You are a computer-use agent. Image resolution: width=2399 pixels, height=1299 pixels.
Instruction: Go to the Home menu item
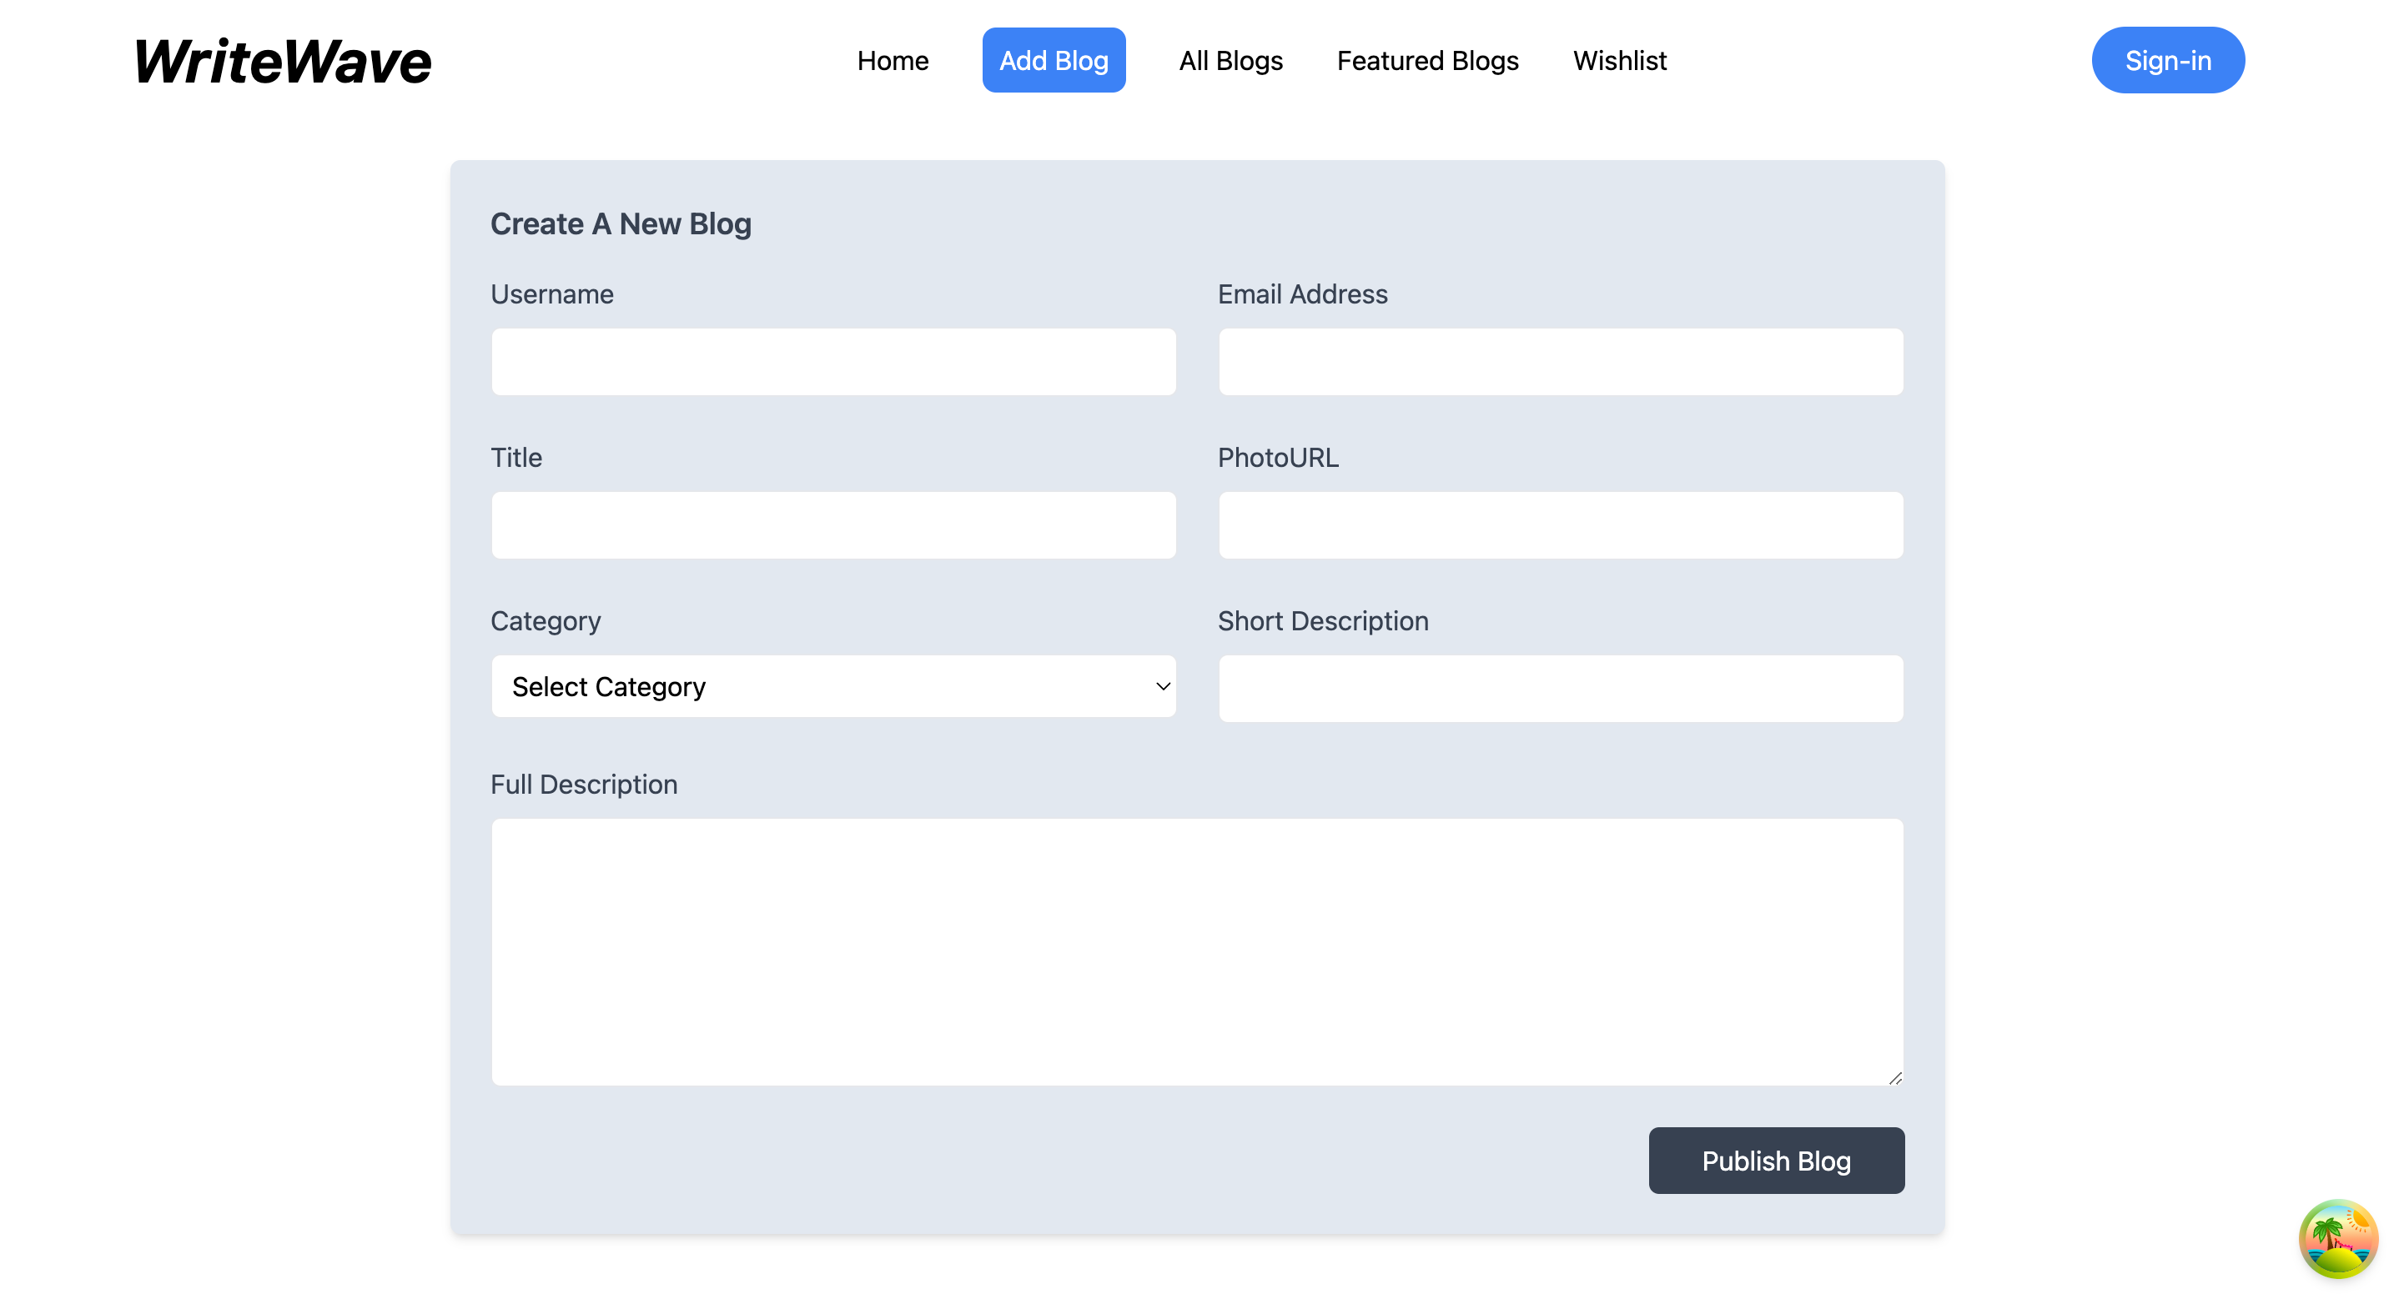click(x=893, y=61)
